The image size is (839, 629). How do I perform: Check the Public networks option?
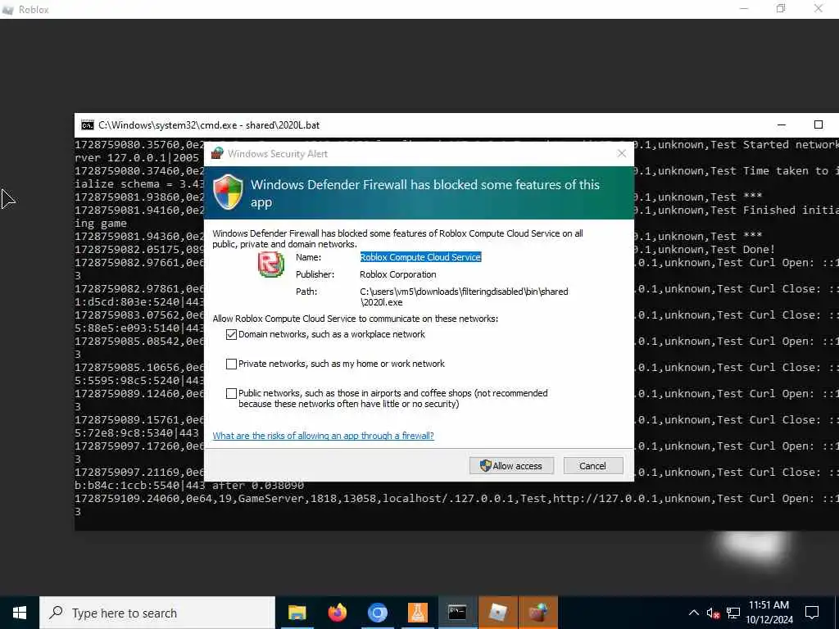click(231, 393)
